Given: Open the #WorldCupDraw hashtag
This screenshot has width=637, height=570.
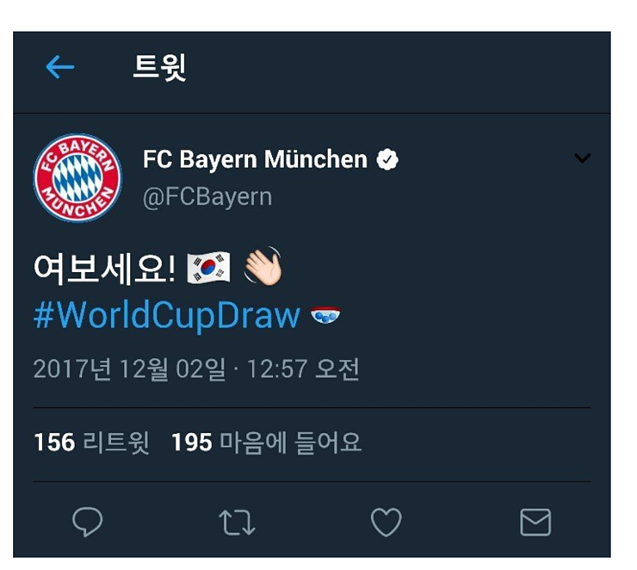Looking at the screenshot, I should (167, 315).
